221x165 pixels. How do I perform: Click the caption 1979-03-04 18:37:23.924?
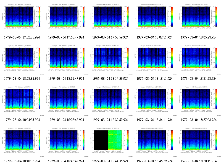pyautogui.click(x=199, y=120)
